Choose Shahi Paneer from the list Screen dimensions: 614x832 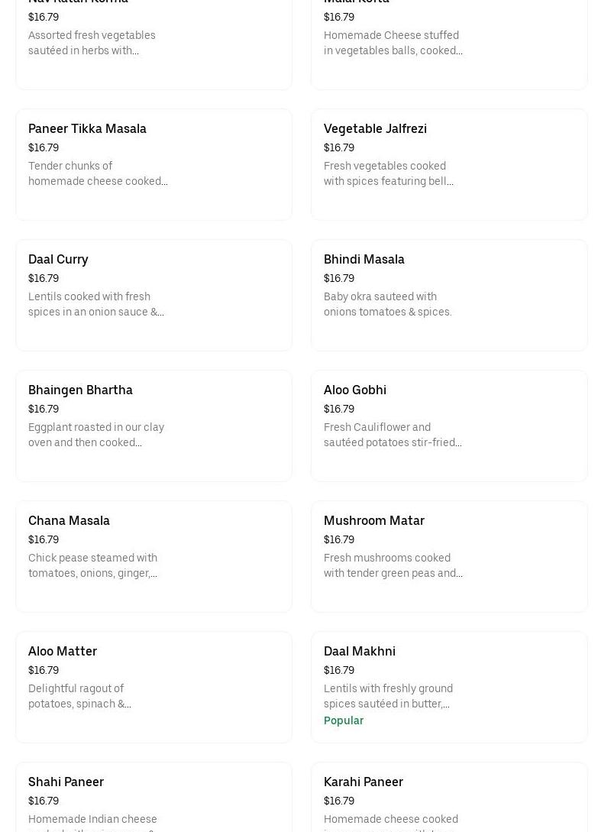pos(66,782)
